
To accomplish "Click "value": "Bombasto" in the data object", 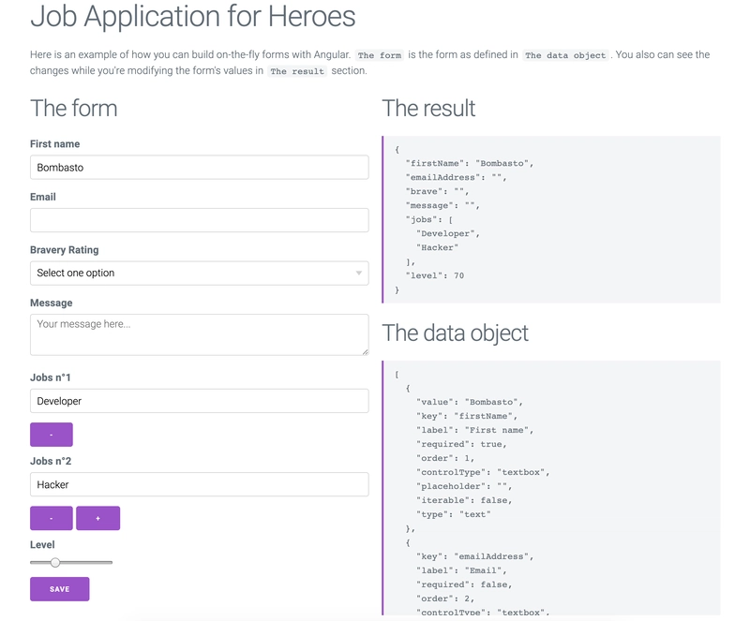I will tap(470, 402).
